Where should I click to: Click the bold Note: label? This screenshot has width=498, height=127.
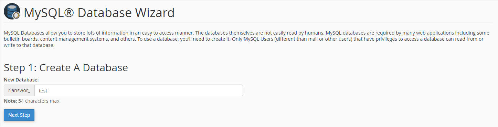(10, 101)
